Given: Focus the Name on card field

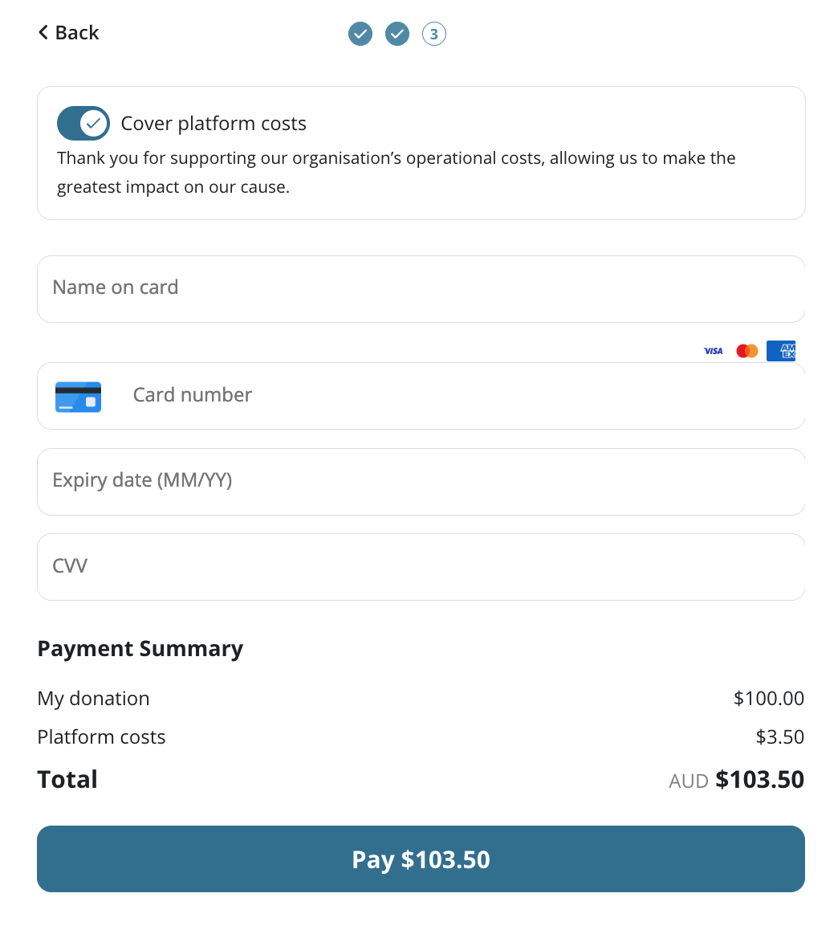Looking at the screenshot, I should [421, 289].
